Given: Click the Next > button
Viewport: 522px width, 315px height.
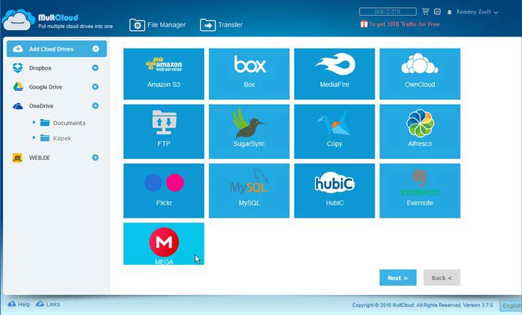Looking at the screenshot, I should click(x=398, y=278).
